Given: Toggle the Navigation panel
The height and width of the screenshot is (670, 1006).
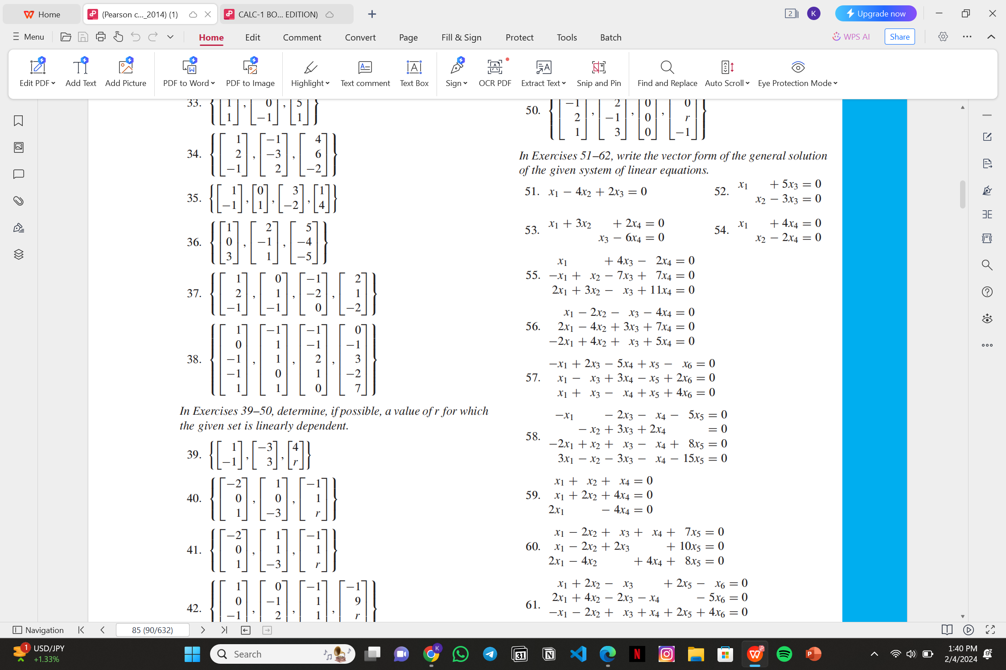Looking at the screenshot, I should point(38,630).
